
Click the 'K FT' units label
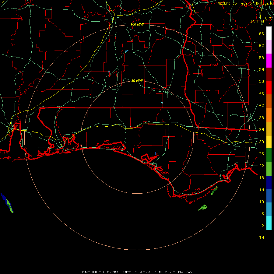pyautogui.click(x=257, y=21)
